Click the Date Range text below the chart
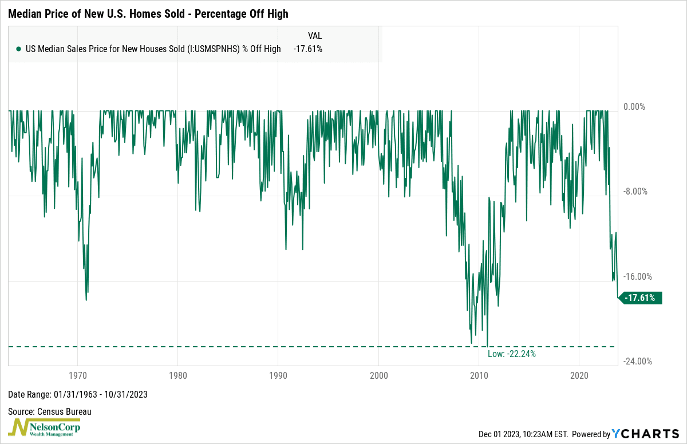The height and width of the screenshot is (444, 687). [78, 395]
